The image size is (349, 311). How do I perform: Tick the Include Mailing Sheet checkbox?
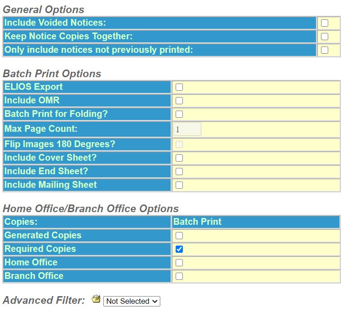pyautogui.click(x=179, y=185)
